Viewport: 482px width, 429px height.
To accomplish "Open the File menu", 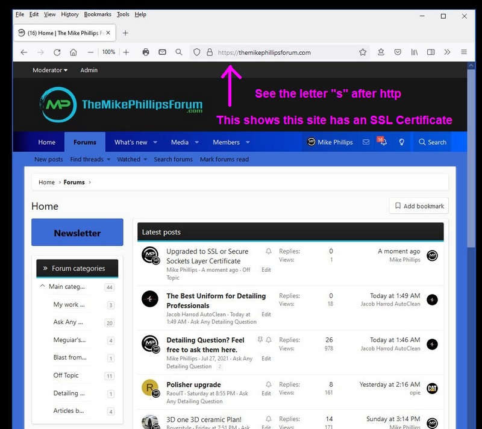I will tap(20, 14).
